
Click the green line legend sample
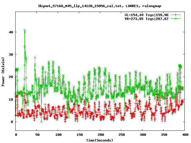point(175,18)
